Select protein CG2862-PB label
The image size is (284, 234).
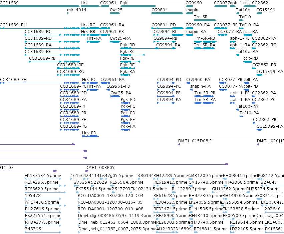(265, 120)
